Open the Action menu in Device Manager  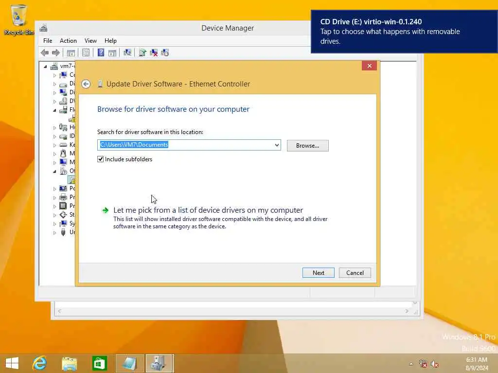68,41
